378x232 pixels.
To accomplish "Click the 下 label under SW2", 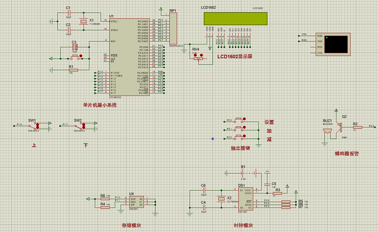I will [x=85, y=145].
